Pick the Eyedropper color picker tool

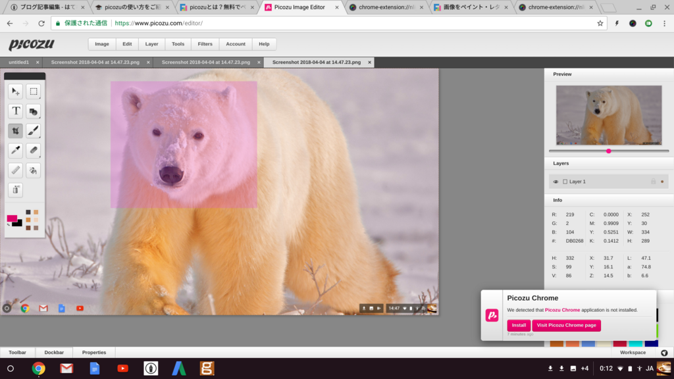click(x=15, y=151)
